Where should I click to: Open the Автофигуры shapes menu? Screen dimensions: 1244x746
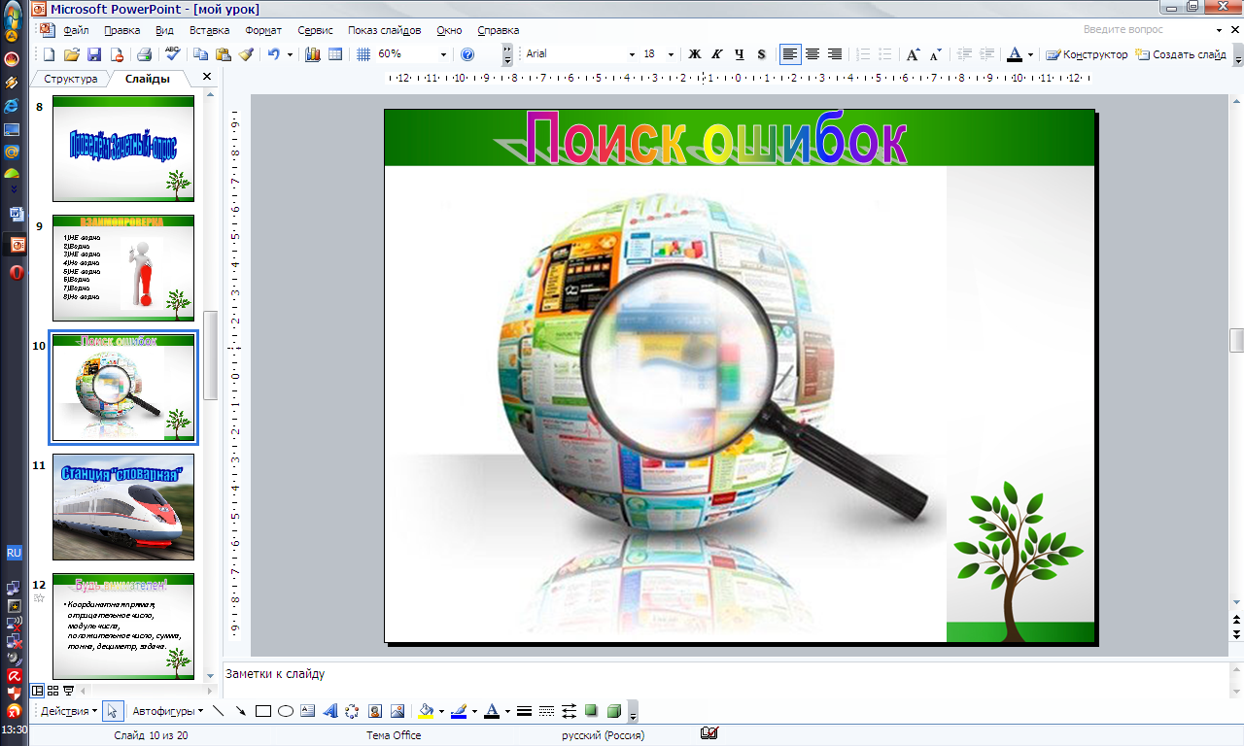(x=167, y=711)
